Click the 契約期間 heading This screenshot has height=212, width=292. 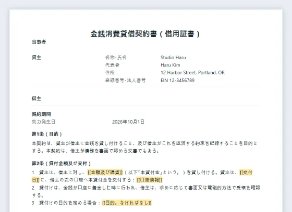[x=41, y=114]
